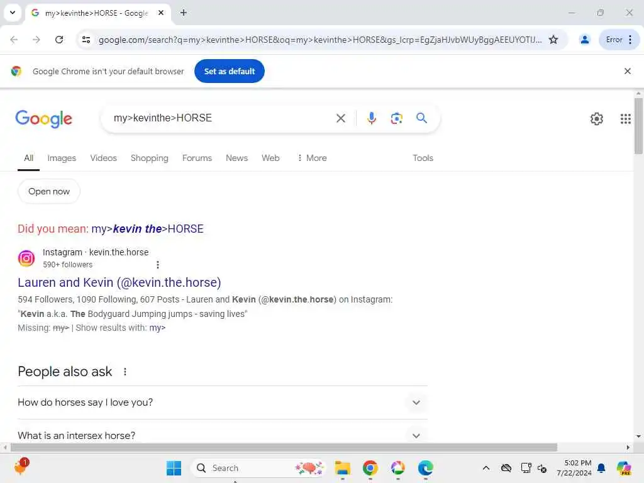Open the Google apps grid
The width and height of the screenshot is (644, 483).
coord(625,119)
